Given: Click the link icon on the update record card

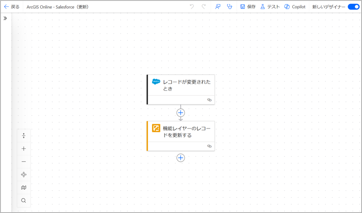Looking at the screenshot, I should tap(209, 146).
